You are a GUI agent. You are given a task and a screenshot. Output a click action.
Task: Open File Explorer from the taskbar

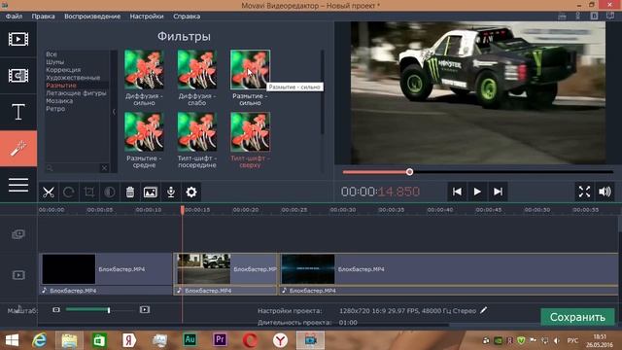[x=69, y=340]
